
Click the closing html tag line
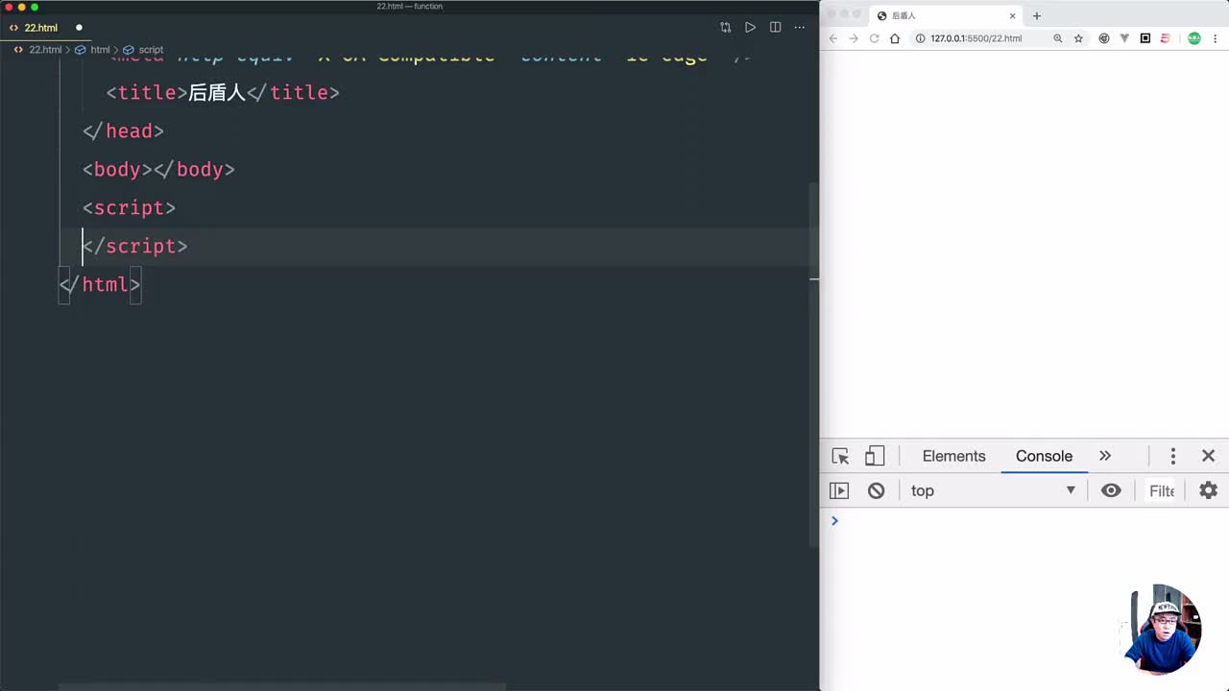tap(100, 284)
